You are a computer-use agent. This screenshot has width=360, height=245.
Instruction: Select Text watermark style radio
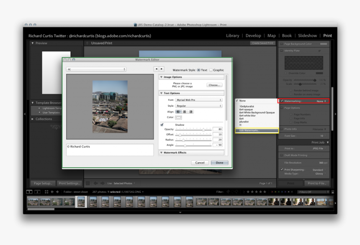pyautogui.click(x=198, y=70)
